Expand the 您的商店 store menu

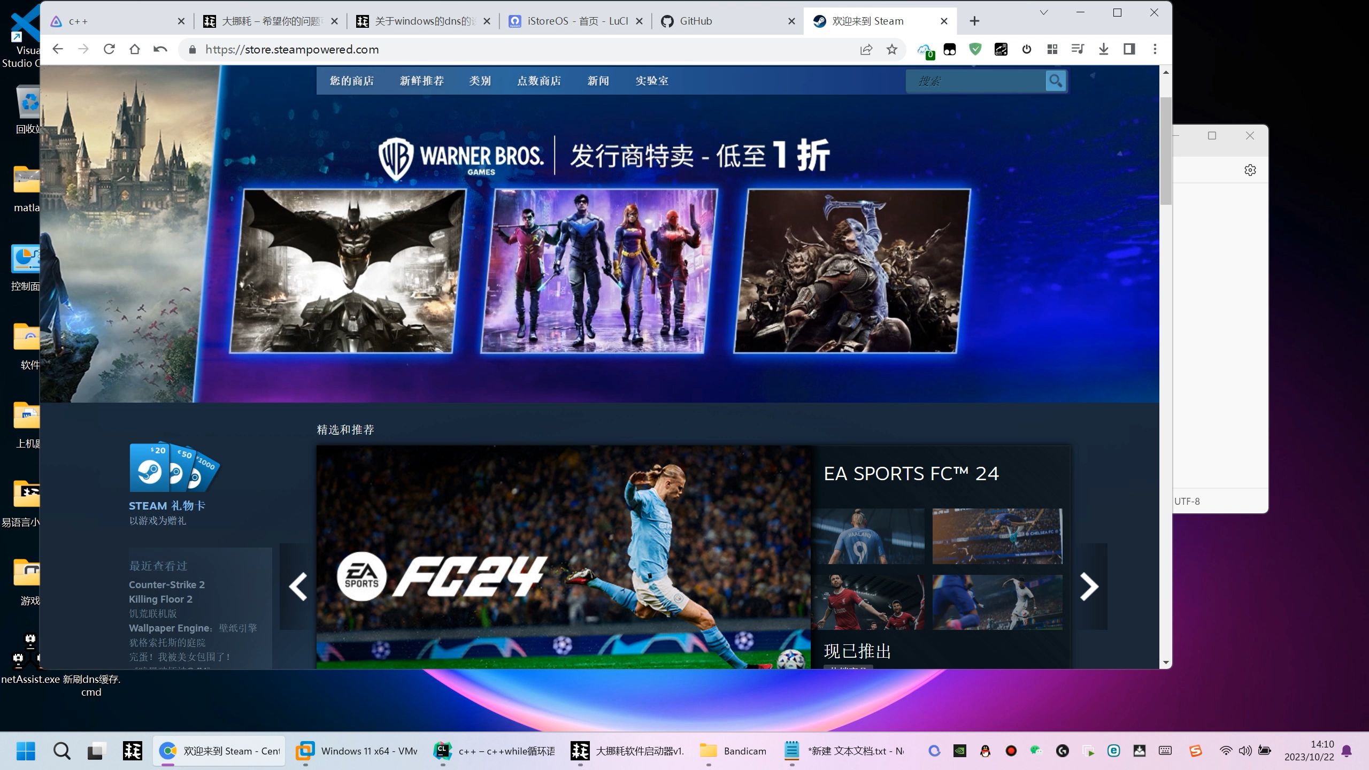[x=352, y=81]
